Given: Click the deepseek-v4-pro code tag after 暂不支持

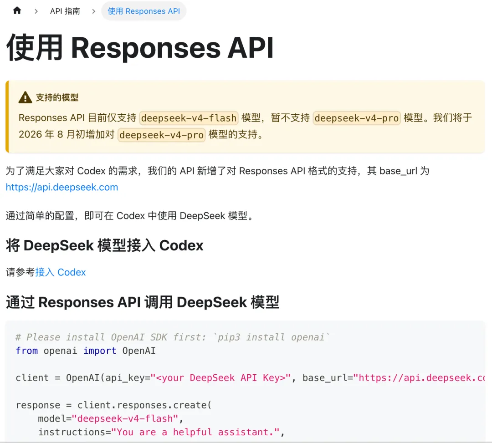Looking at the screenshot, I should point(356,118).
